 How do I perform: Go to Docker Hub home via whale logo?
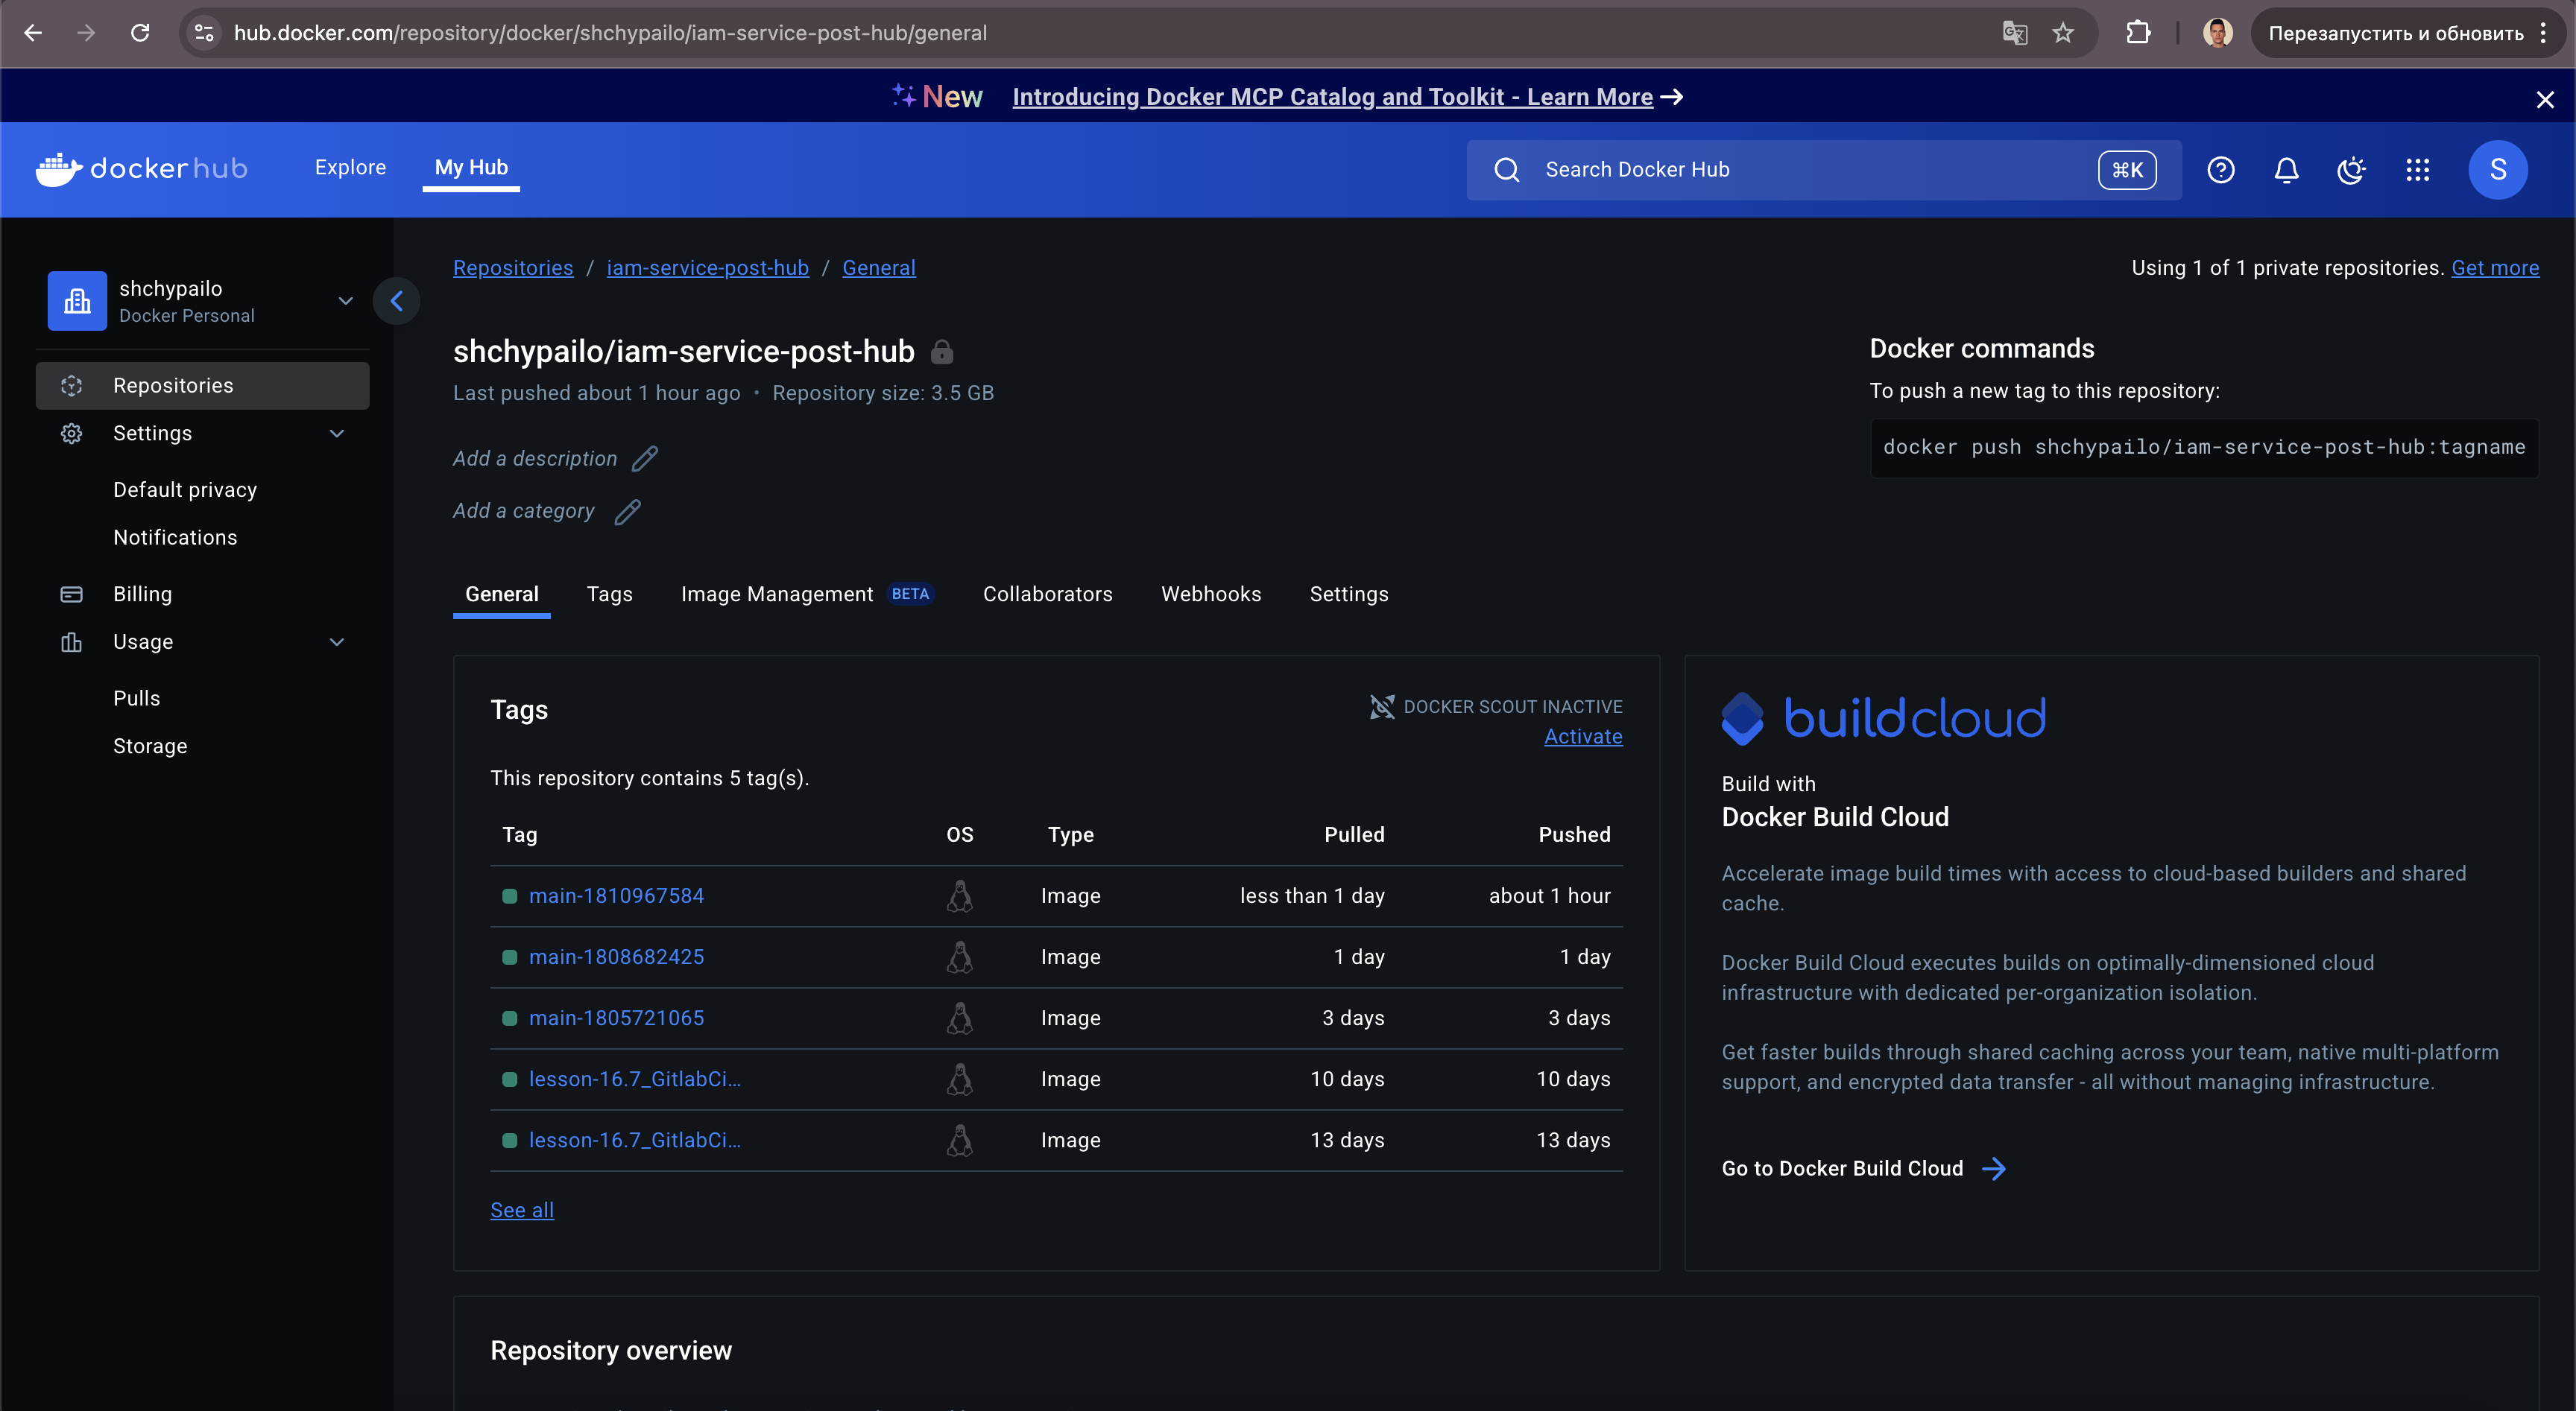click(141, 169)
